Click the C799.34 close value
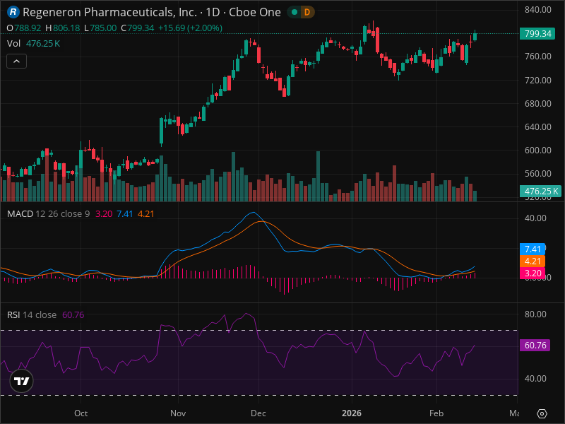 tap(138, 28)
